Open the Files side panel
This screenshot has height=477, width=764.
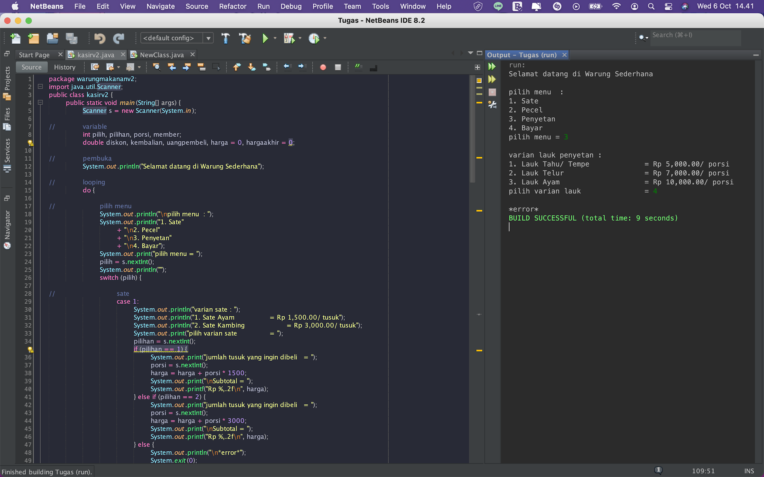[x=7, y=120]
